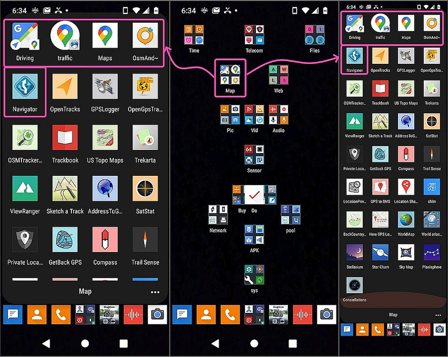Open SatStat in left folder
The height and width of the screenshot is (357, 448).
(145, 189)
